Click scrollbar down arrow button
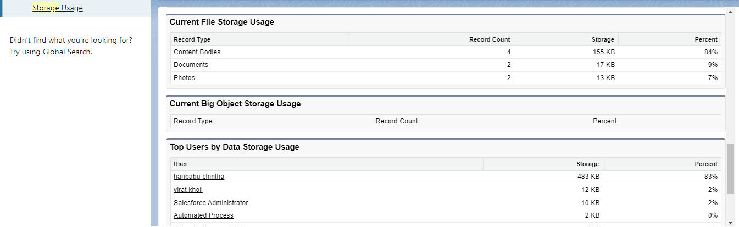Image resolution: width=739 pixels, height=227 pixels. coord(730,223)
